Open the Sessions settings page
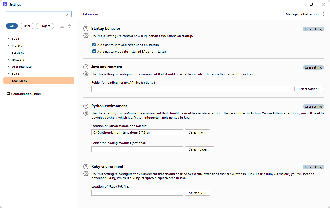Image resolution: width=330 pixels, height=208 pixels. 18,53
